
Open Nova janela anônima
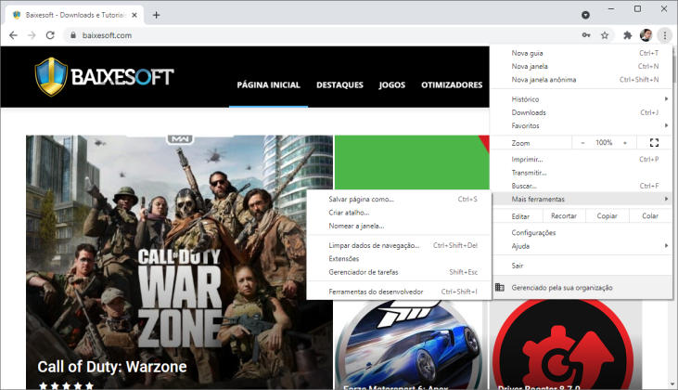tap(582, 80)
